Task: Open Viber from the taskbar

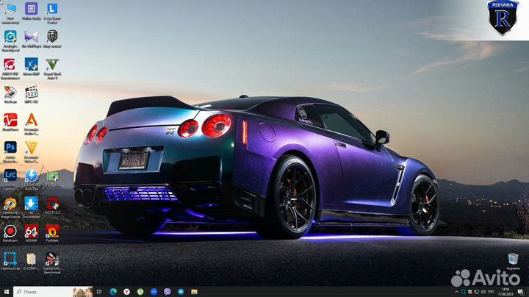Action: click(168, 292)
